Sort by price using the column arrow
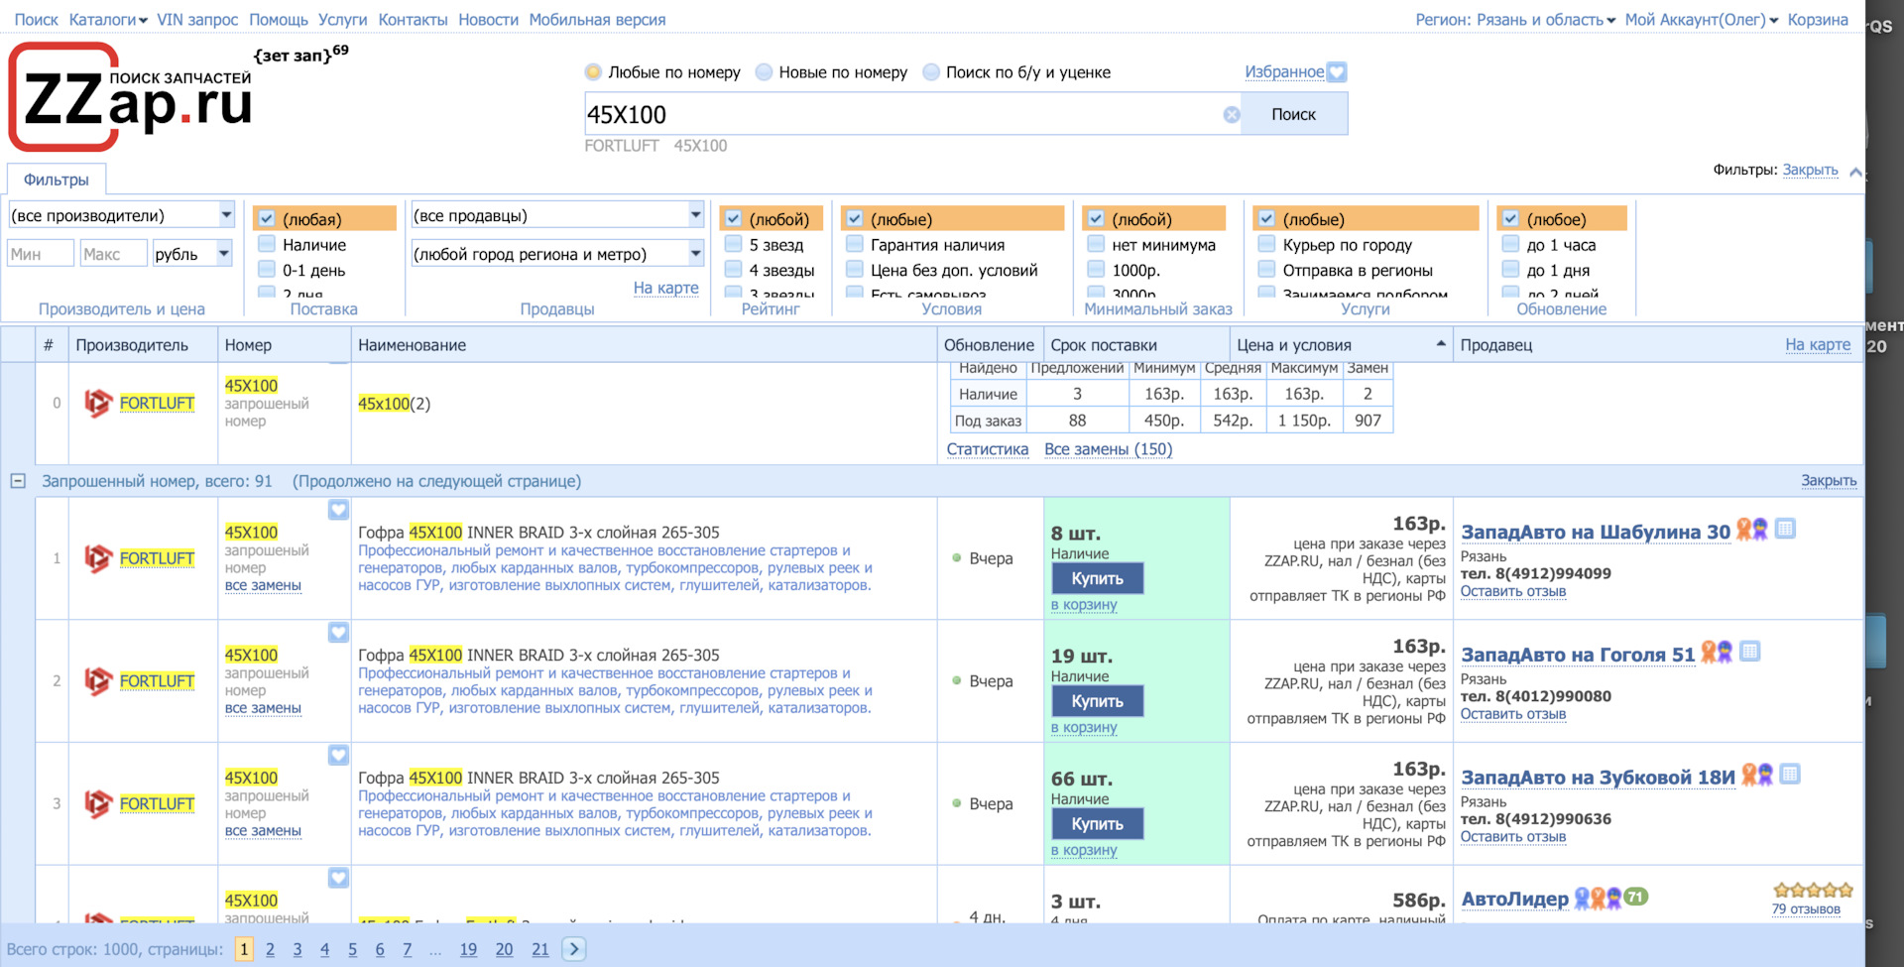Viewport: 1904px width, 967px height. coord(1440,344)
